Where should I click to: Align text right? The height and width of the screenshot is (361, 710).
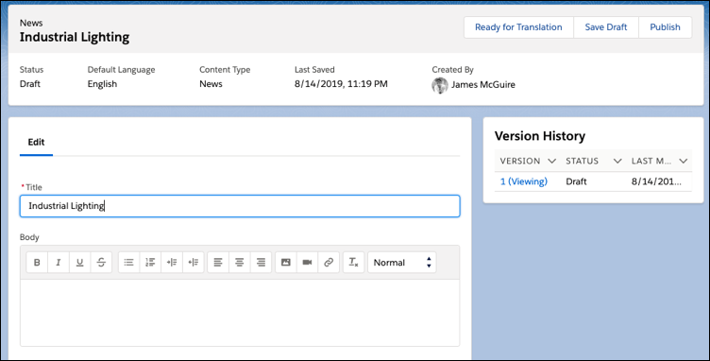click(x=261, y=263)
